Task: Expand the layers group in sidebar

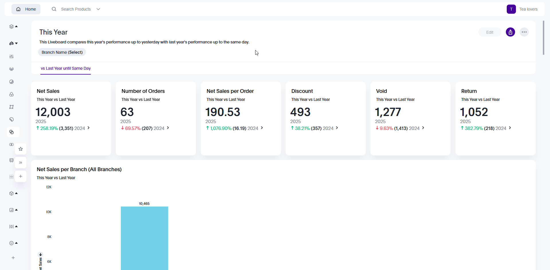Action: 13,27
